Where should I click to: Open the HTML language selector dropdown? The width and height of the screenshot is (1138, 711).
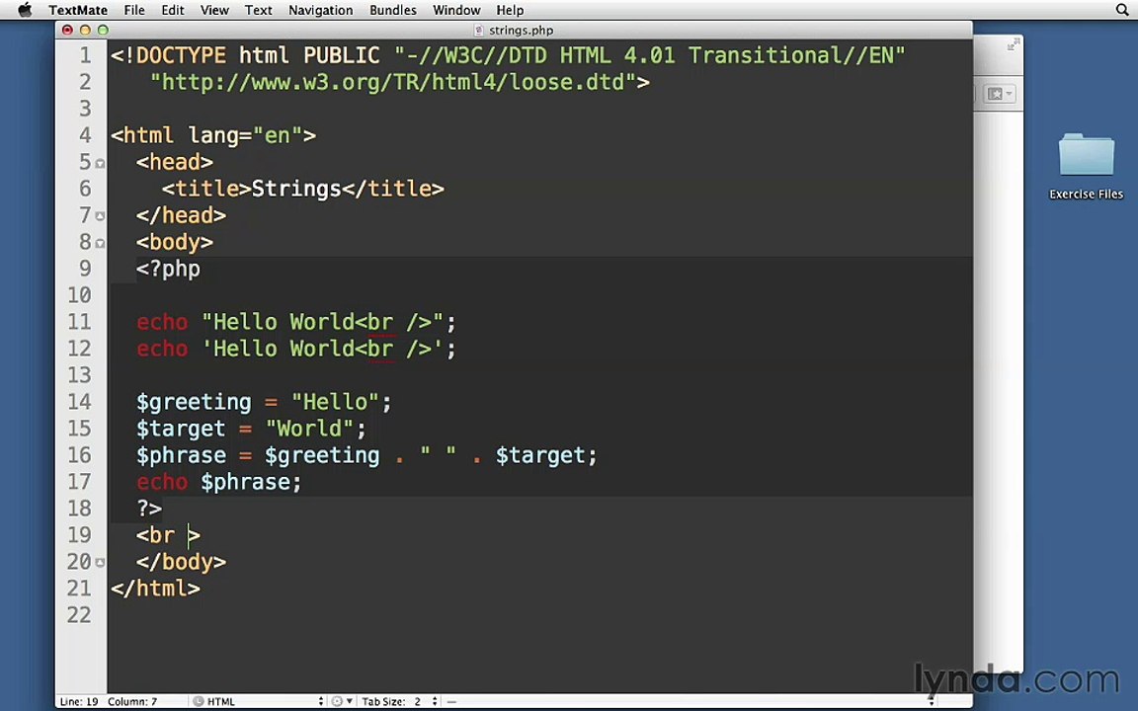[x=259, y=701]
